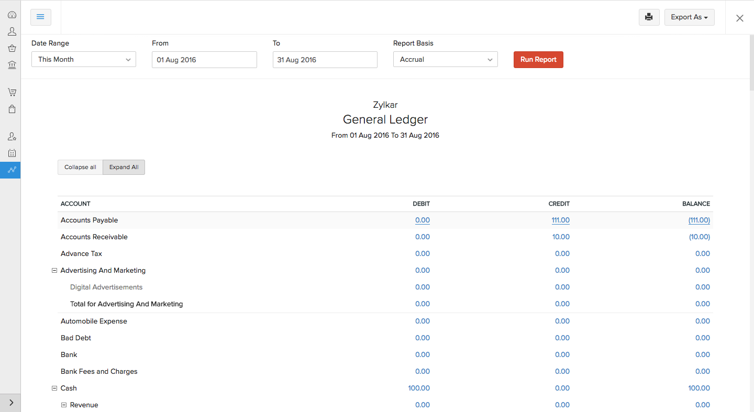Open Accounts Payable credit amount 111.00

click(560, 220)
